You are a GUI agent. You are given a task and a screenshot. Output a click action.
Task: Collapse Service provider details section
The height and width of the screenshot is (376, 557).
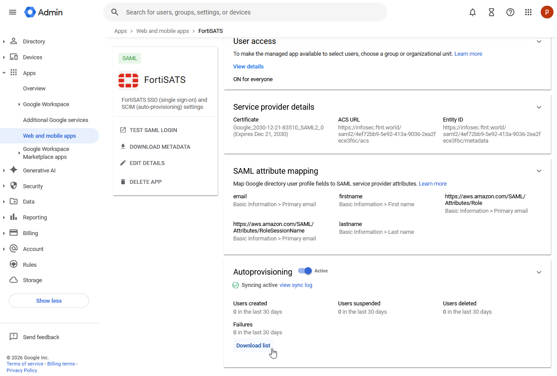click(x=539, y=107)
